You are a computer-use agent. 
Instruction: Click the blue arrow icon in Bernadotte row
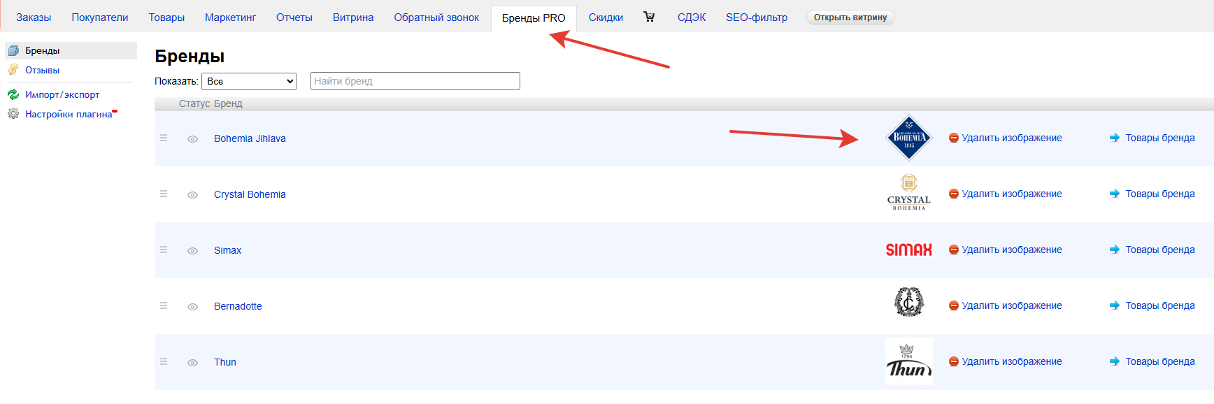tap(1114, 305)
